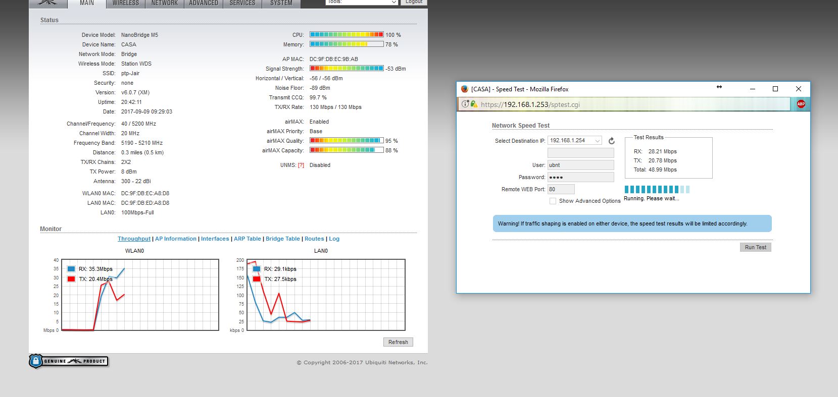The height and width of the screenshot is (397, 838).
Task: Click the 'Running. Please wait...' status text
Action: 652,198
